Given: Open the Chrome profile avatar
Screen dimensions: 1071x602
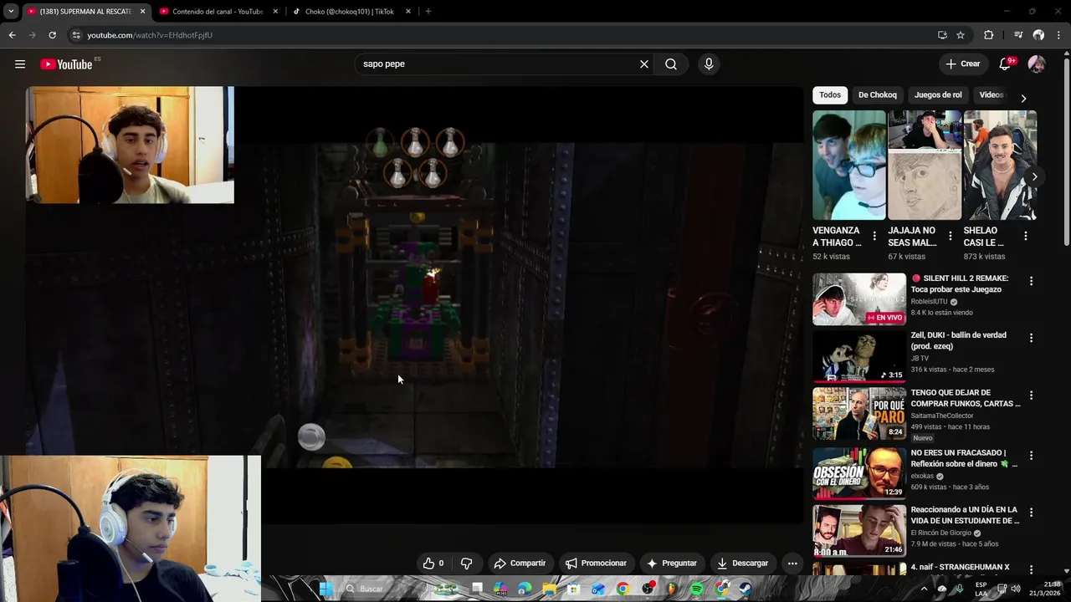Looking at the screenshot, I should tap(1038, 35).
